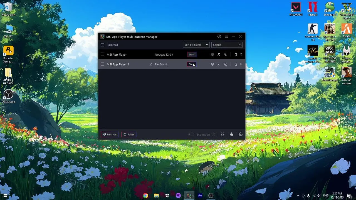This screenshot has width=356, height=200.
Task: Open the Windows Start menu
Action: [5, 196]
